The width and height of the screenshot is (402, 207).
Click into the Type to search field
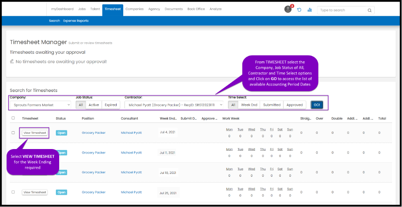pyautogui.click(x=342, y=10)
